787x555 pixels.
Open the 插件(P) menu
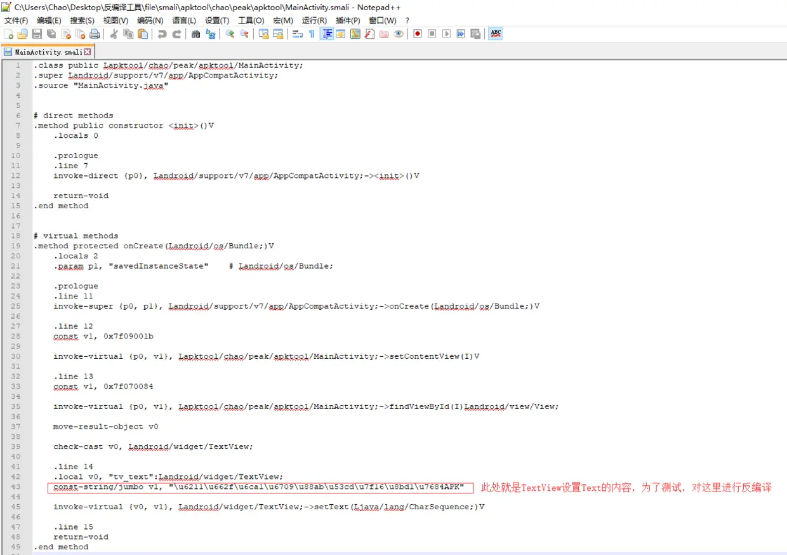pos(348,20)
